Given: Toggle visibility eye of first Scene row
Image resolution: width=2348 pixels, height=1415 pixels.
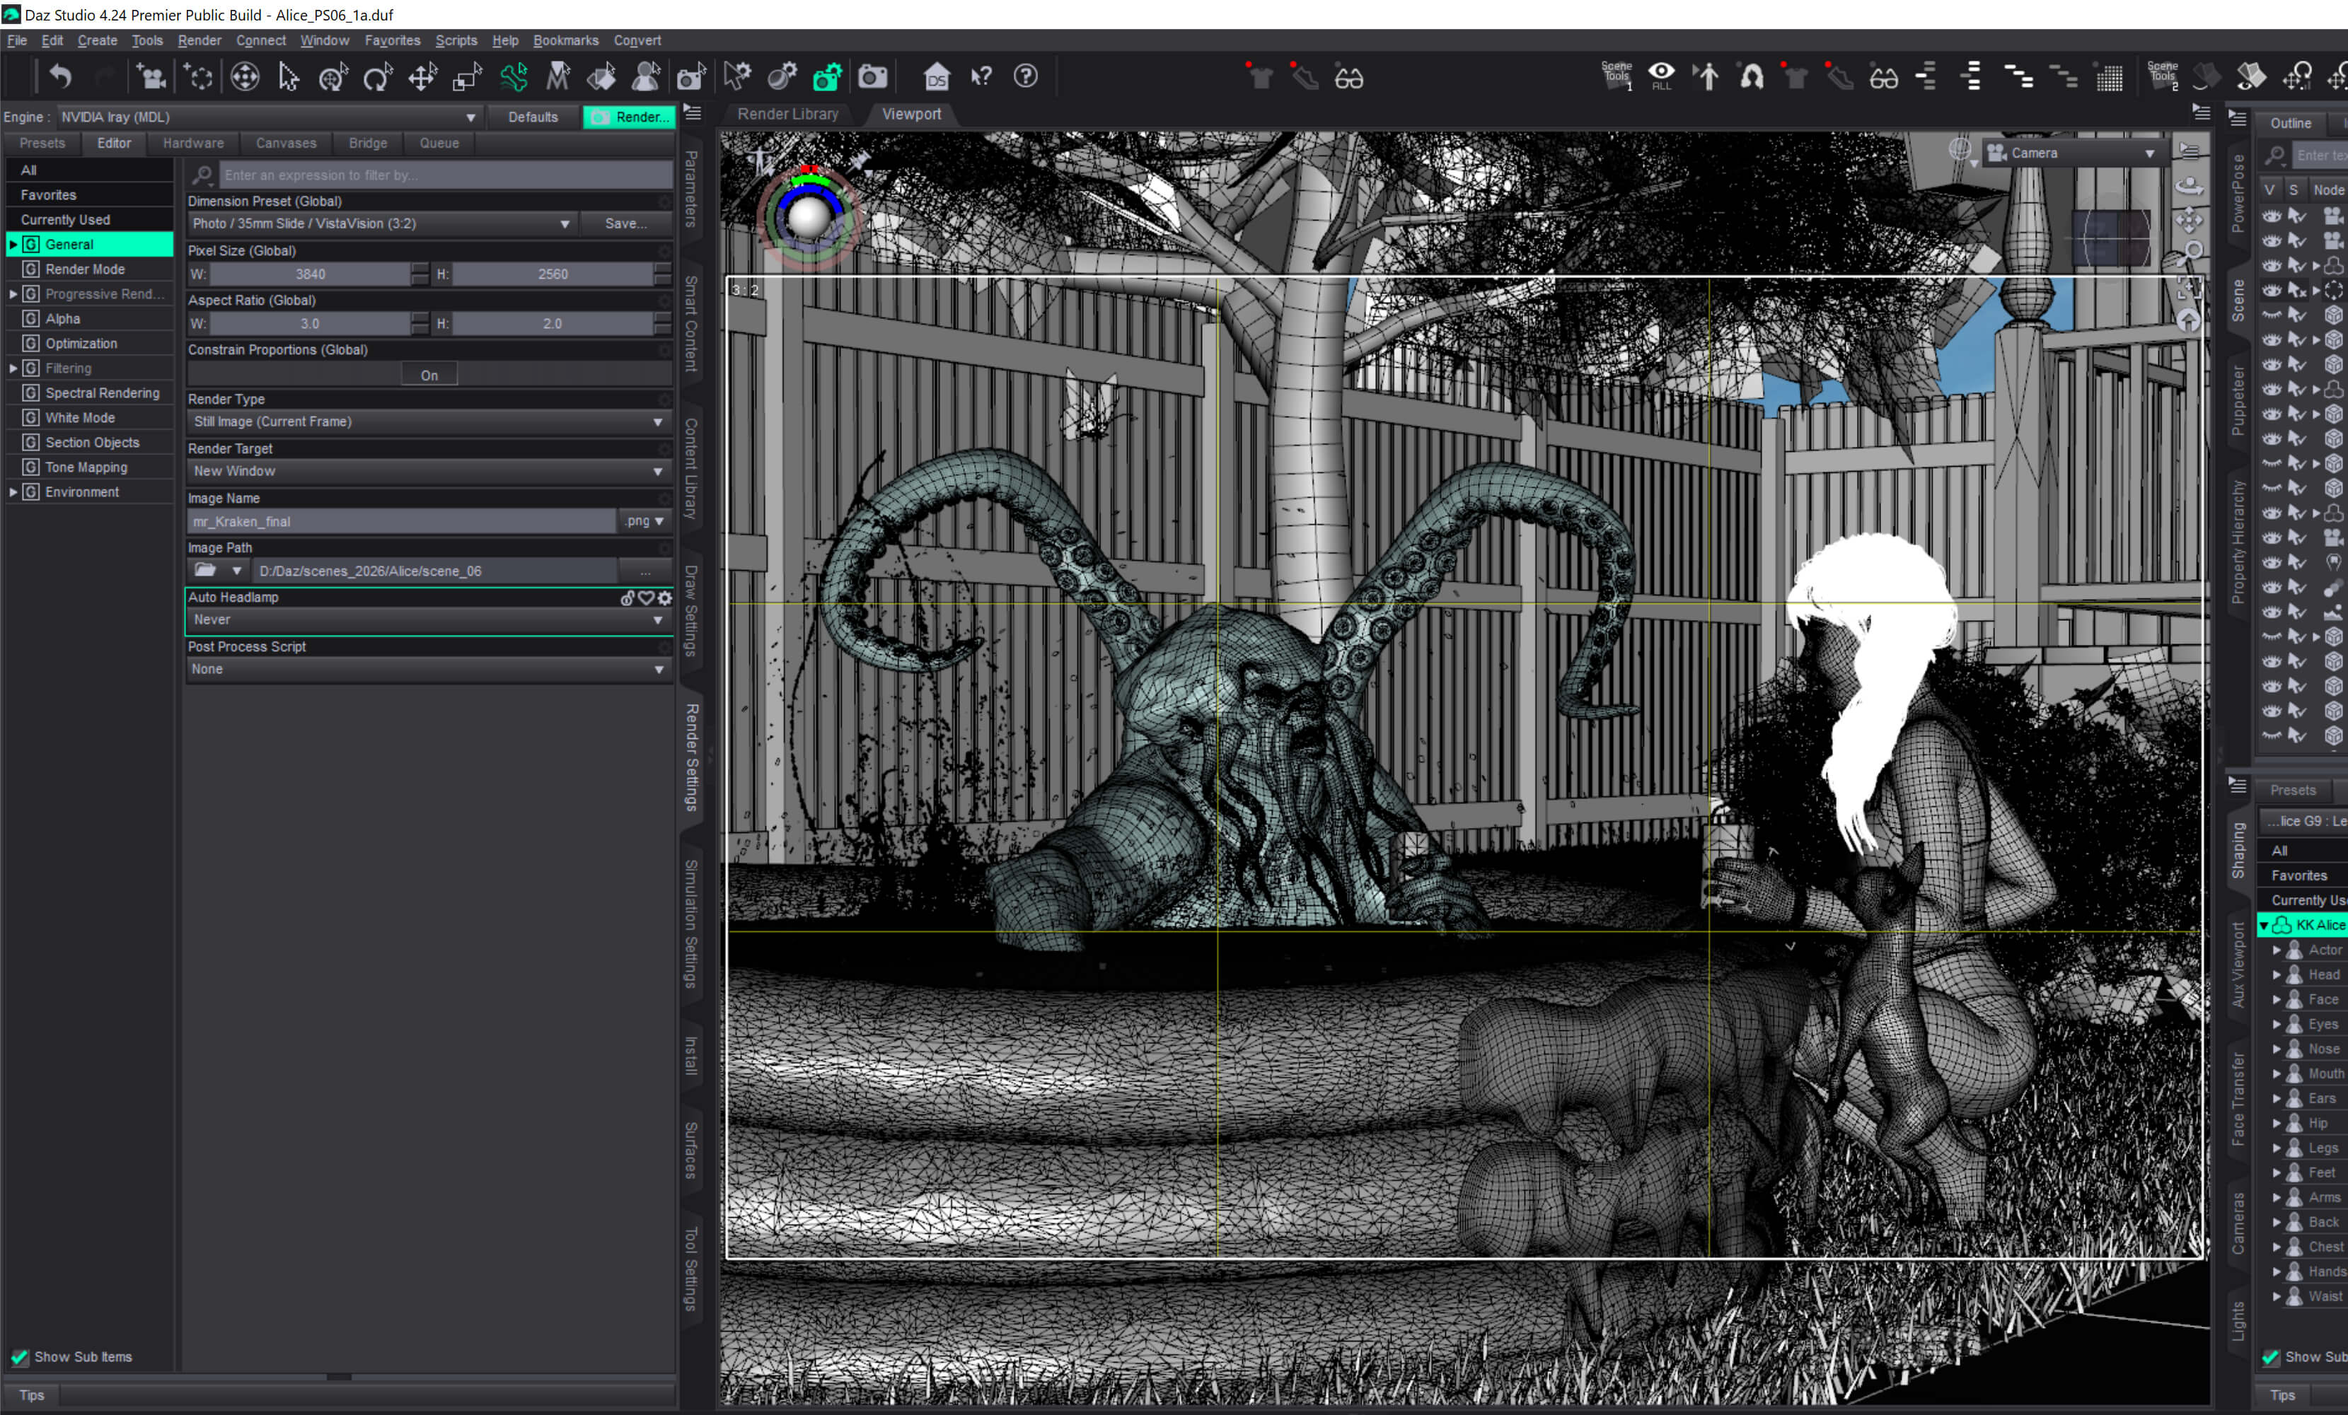Looking at the screenshot, I should [x=2272, y=216].
